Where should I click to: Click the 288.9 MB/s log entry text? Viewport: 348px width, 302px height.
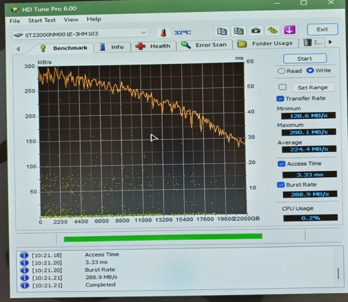click(101, 277)
